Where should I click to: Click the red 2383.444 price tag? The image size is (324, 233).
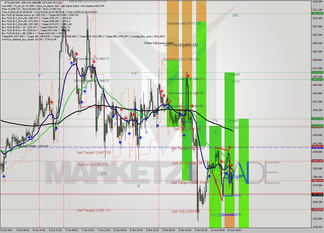click(x=317, y=180)
